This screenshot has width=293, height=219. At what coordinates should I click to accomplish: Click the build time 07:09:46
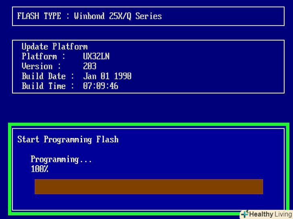(x=101, y=86)
